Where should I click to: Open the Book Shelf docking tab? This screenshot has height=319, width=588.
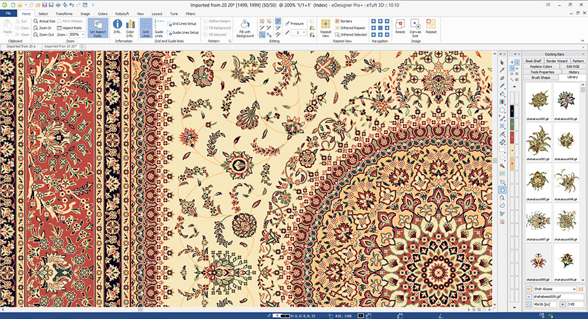click(533, 61)
